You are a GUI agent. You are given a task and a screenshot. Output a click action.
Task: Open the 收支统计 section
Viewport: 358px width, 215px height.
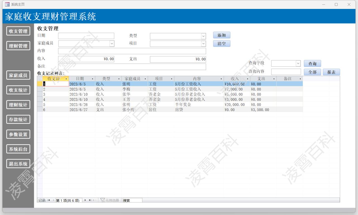(18, 90)
